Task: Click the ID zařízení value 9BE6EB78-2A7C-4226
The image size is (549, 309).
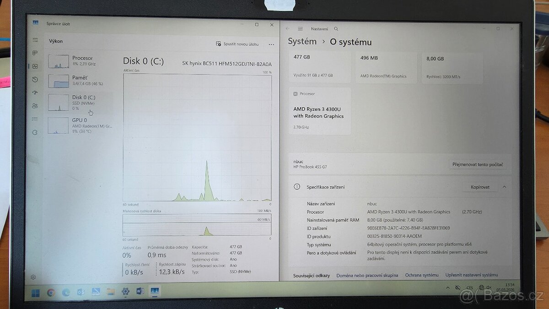Action: tap(408, 228)
